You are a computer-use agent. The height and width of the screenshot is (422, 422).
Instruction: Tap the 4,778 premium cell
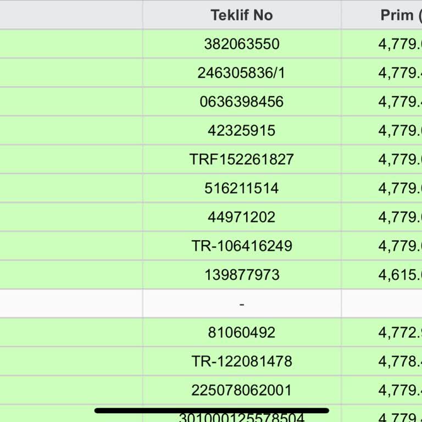[399, 362]
